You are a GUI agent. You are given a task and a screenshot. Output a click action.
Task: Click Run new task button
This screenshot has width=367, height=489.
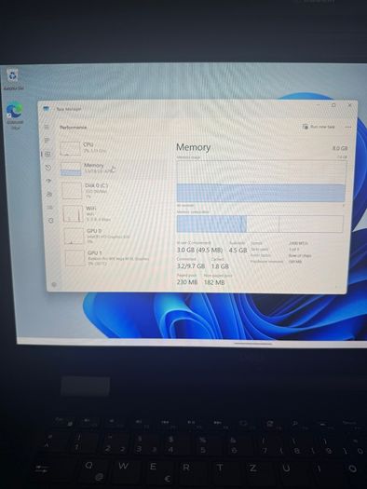pos(319,127)
